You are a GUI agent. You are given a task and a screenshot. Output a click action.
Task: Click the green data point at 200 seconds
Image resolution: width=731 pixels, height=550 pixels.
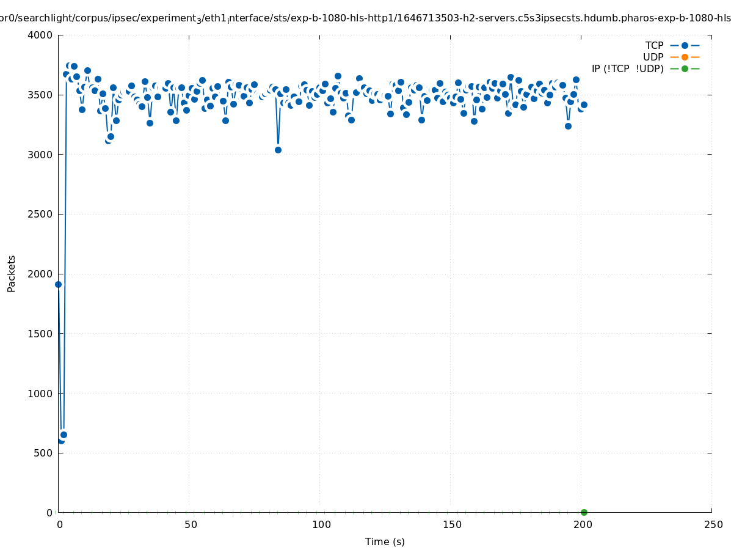pos(584,512)
